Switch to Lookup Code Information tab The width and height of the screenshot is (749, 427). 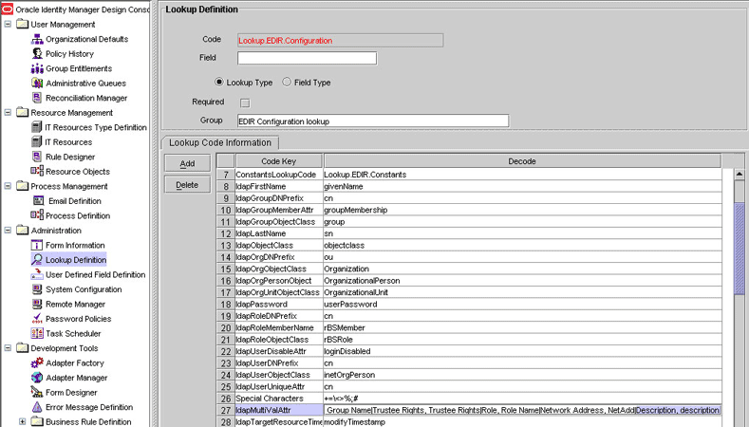(220, 143)
